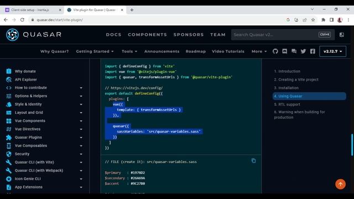Click the Quasar CLI (with Webpack) wrench icon

[x=9, y=171]
